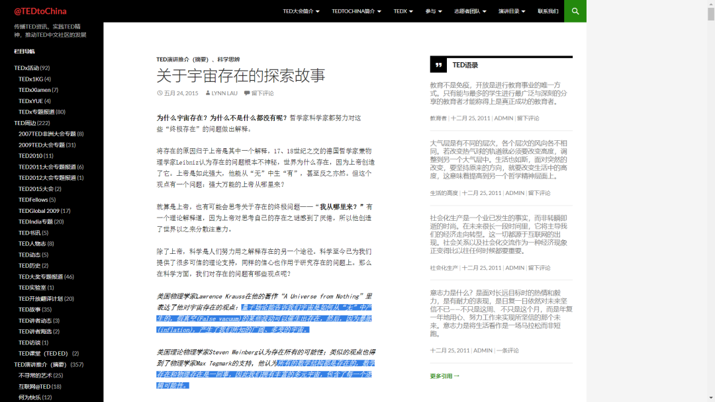Click the author icon beside LYNN LAU
The image size is (715, 402).
tap(208, 93)
